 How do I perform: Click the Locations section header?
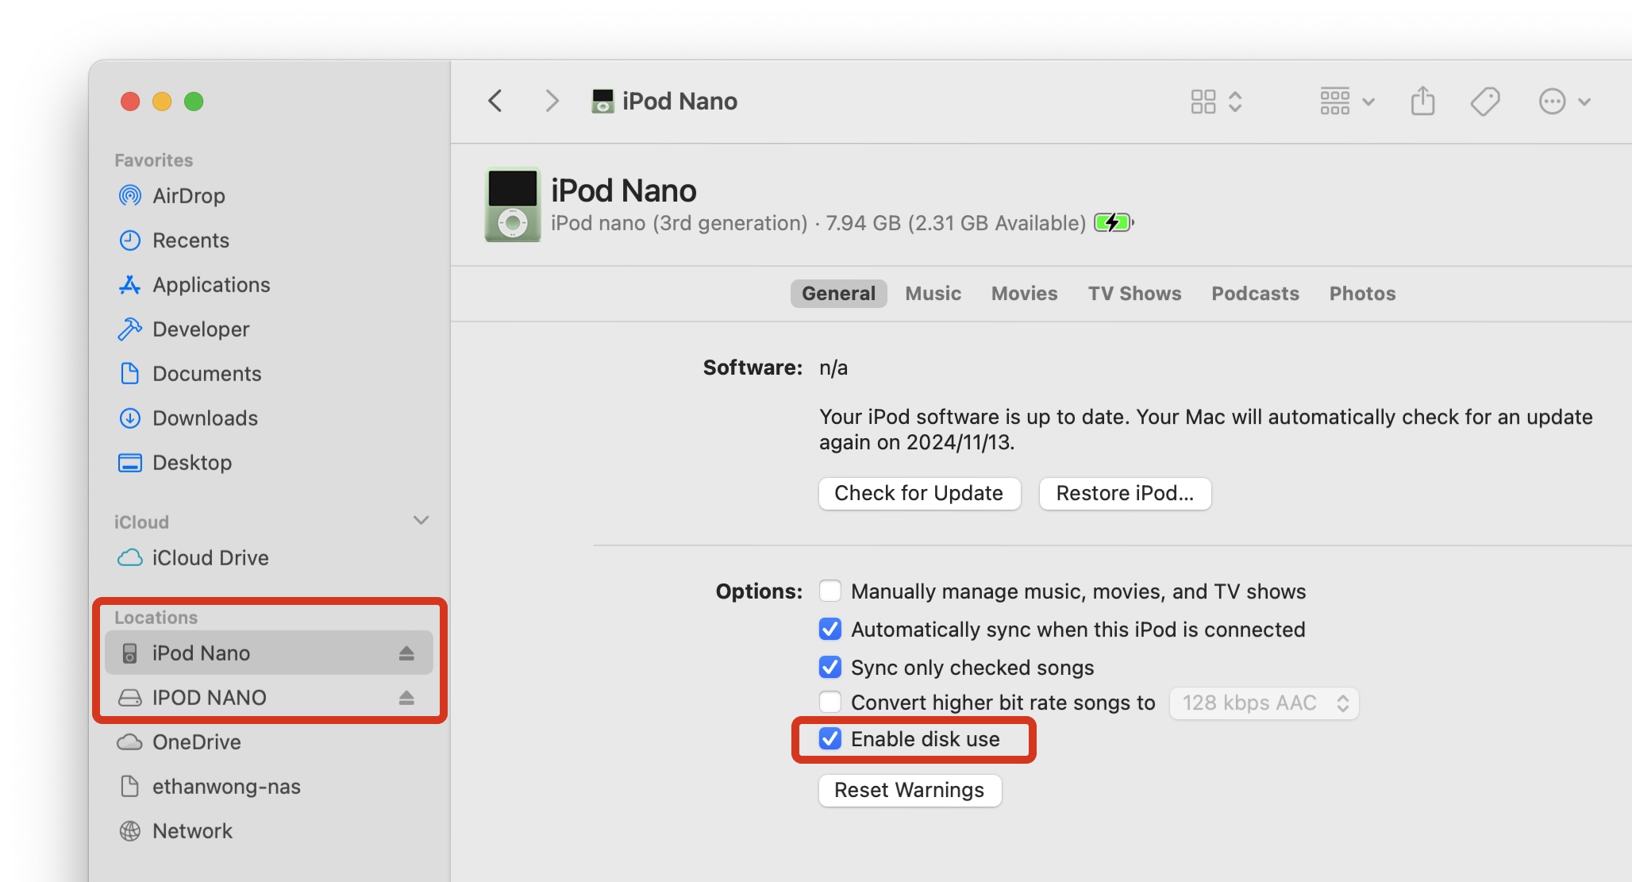pos(156,618)
